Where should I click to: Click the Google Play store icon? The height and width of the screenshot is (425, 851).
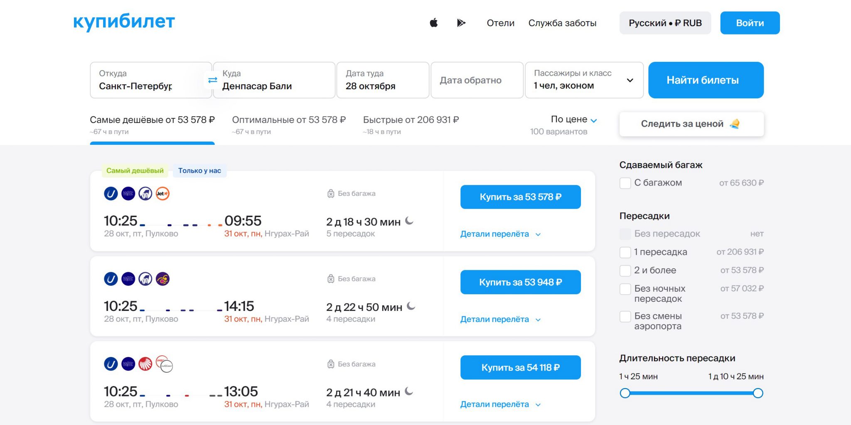pyautogui.click(x=461, y=23)
